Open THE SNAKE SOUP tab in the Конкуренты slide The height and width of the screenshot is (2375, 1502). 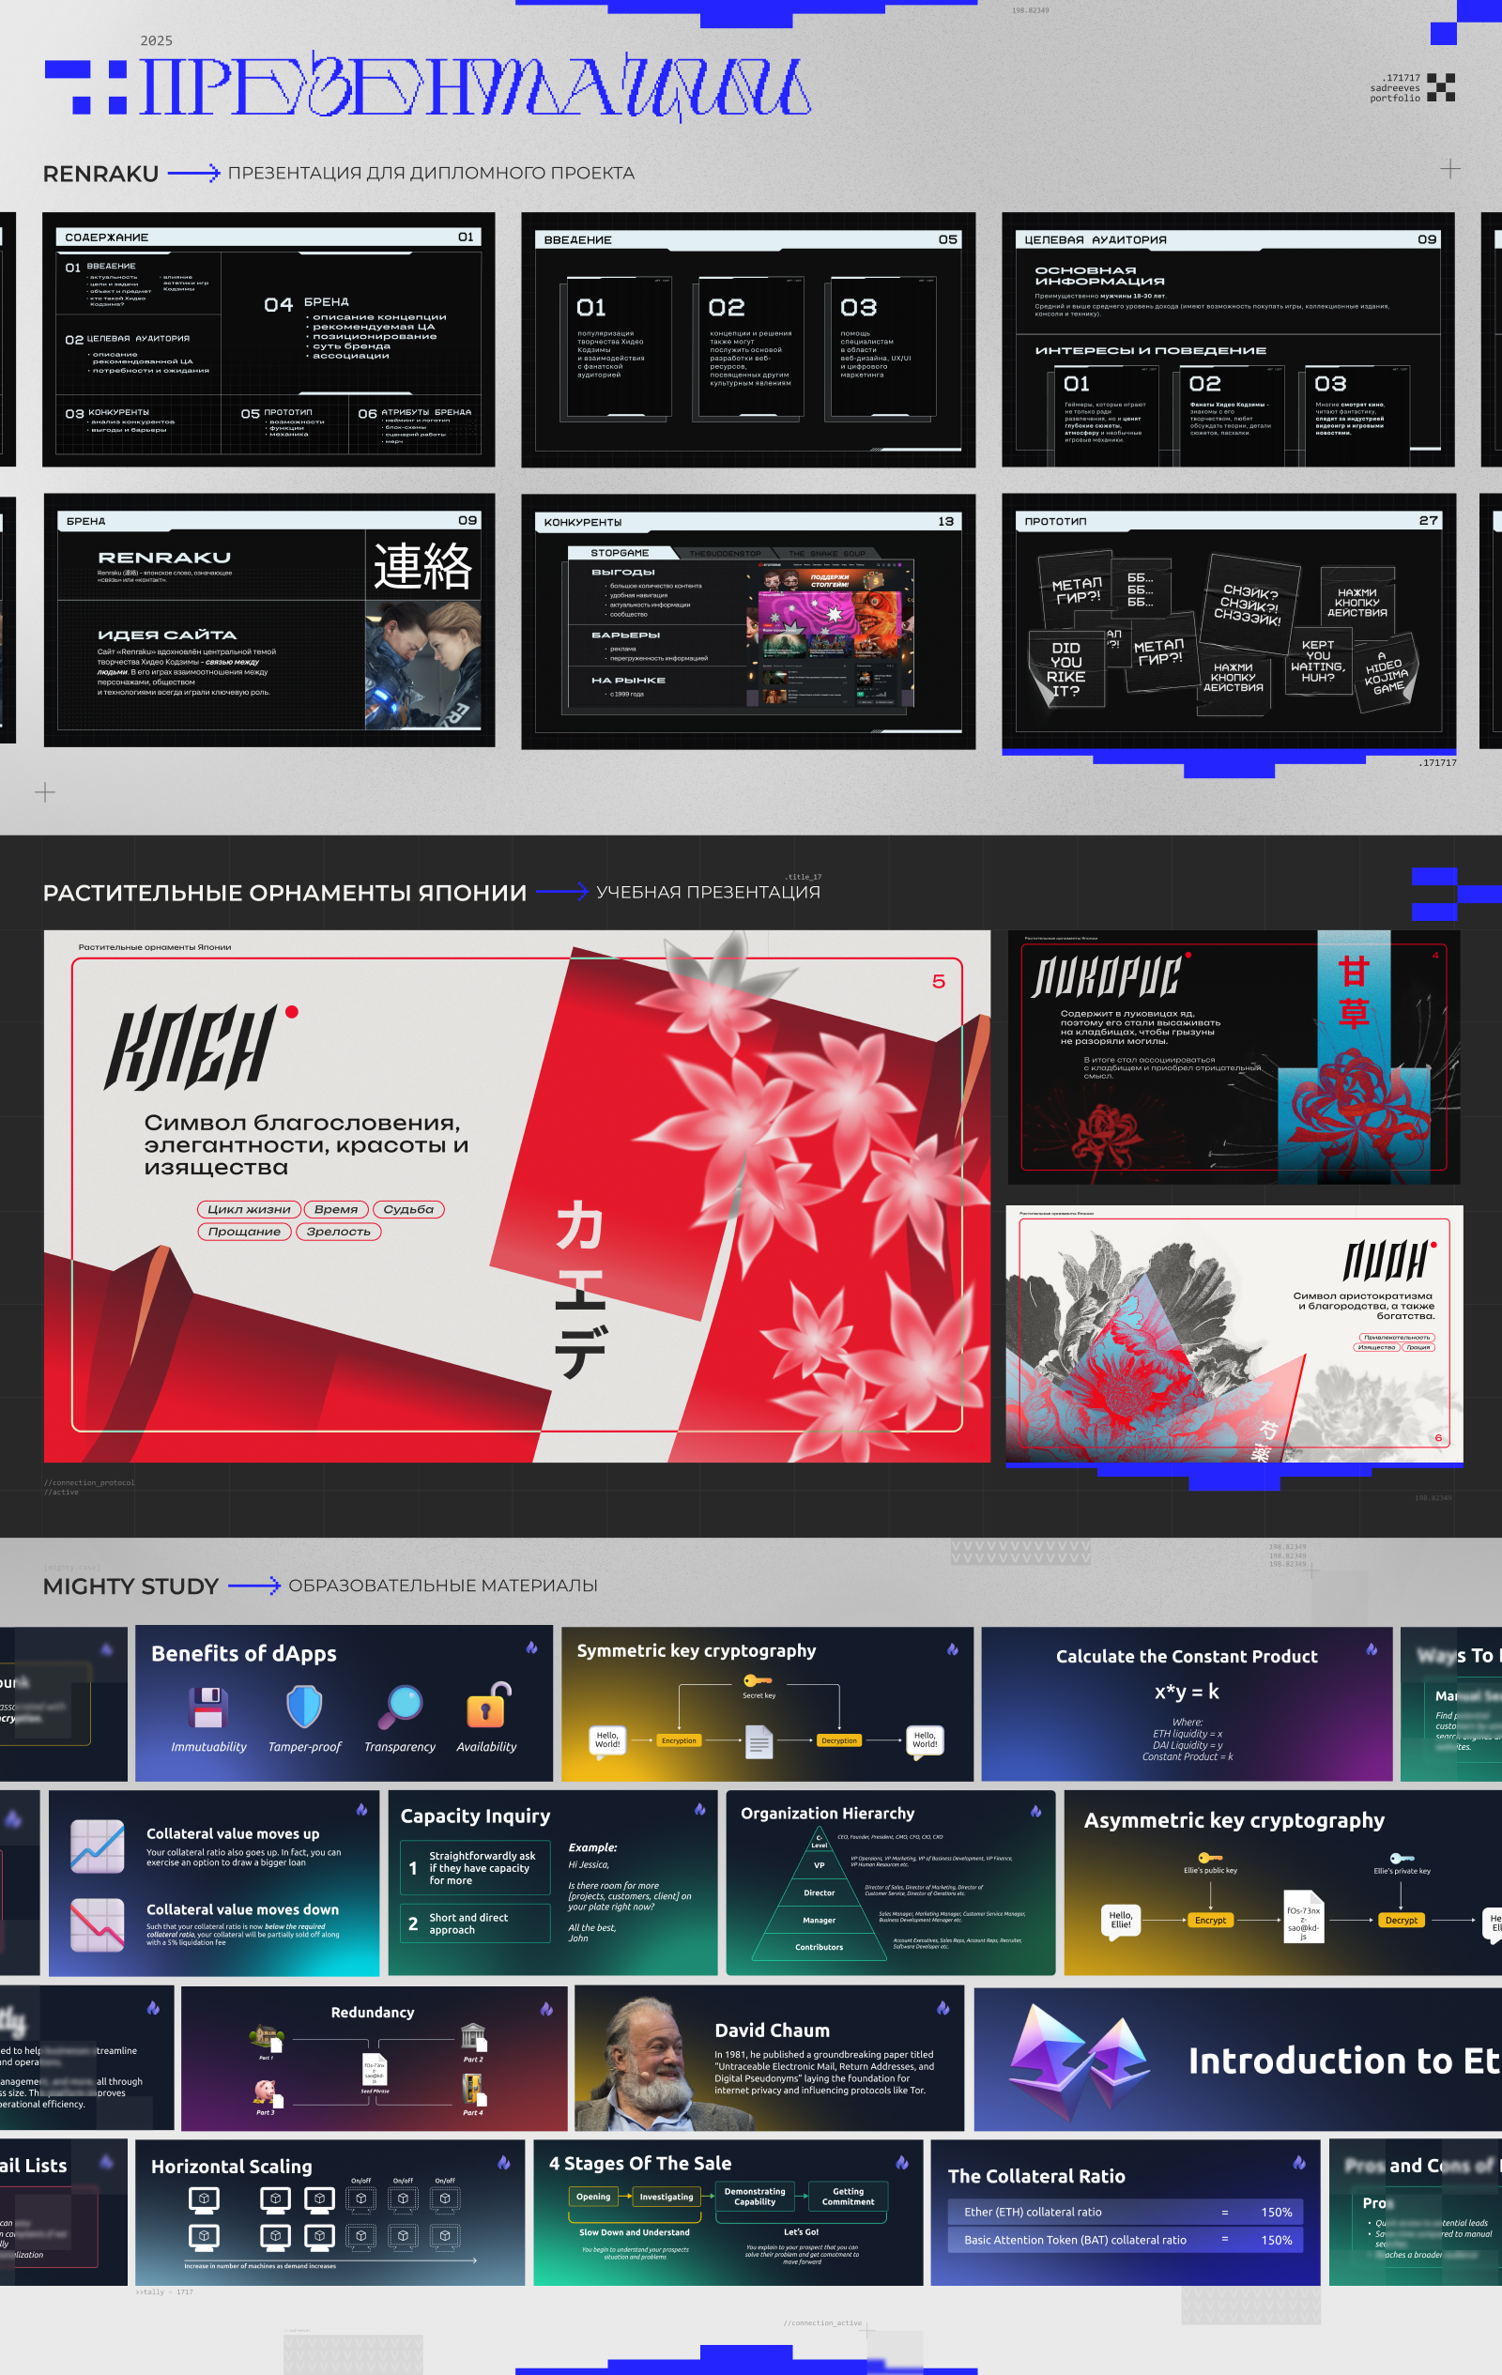click(826, 553)
